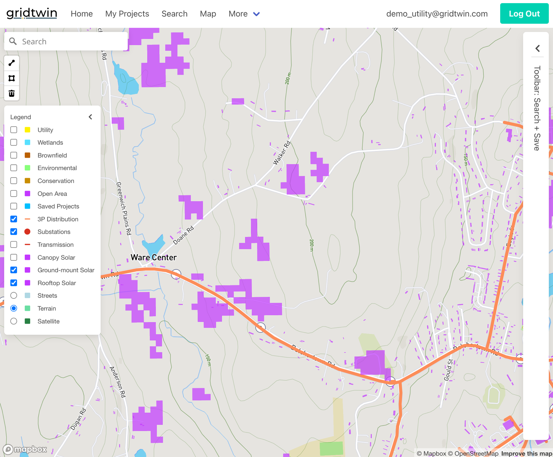Image resolution: width=553 pixels, height=457 pixels.
Task: Uncheck the Rooftop Solar layer
Action: click(x=14, y=283)
